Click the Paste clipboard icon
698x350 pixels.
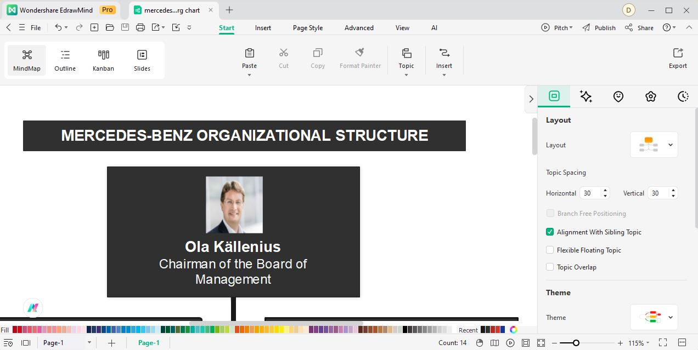pyautogui.click(x=250, y=53)
